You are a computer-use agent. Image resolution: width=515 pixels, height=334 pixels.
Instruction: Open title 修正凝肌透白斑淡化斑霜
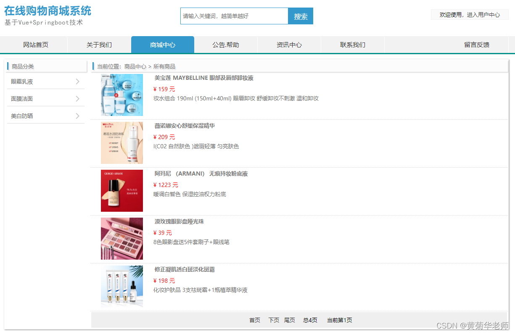point(185,270)
